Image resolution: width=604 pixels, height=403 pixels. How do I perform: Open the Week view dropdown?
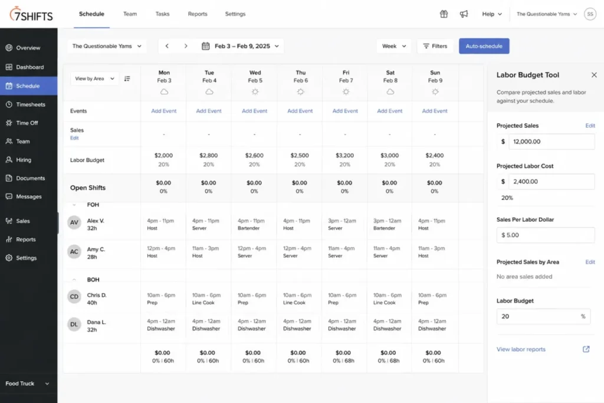[393, 46]
